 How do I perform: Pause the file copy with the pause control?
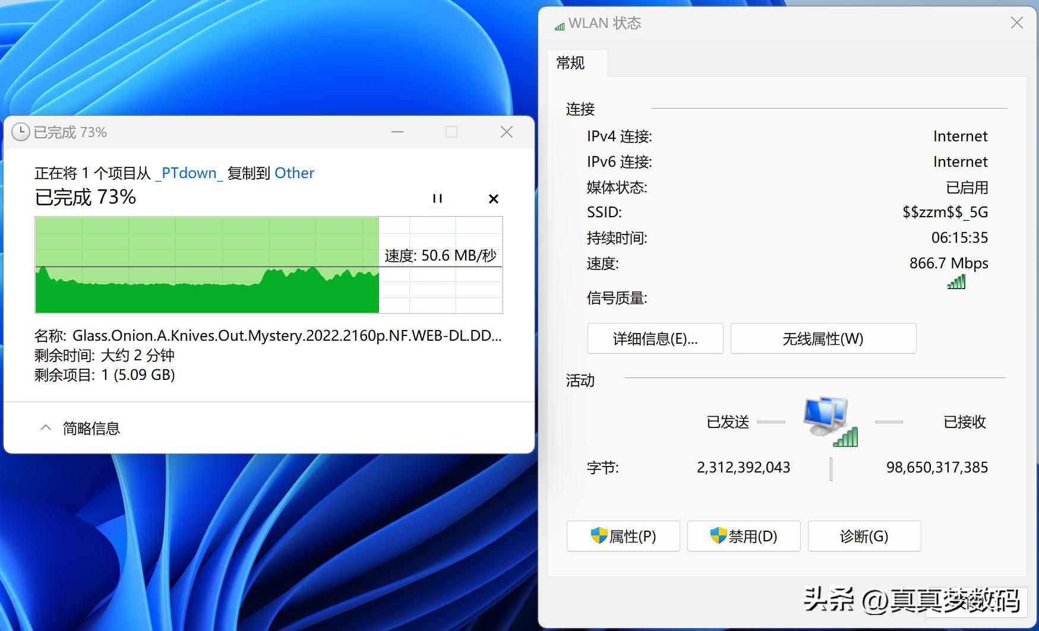pyautogui.click(x=438, y=199)
